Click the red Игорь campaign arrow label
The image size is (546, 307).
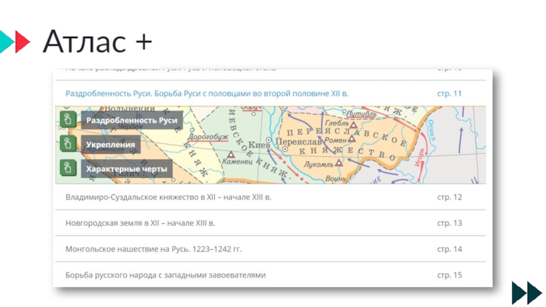click(420, 158)
